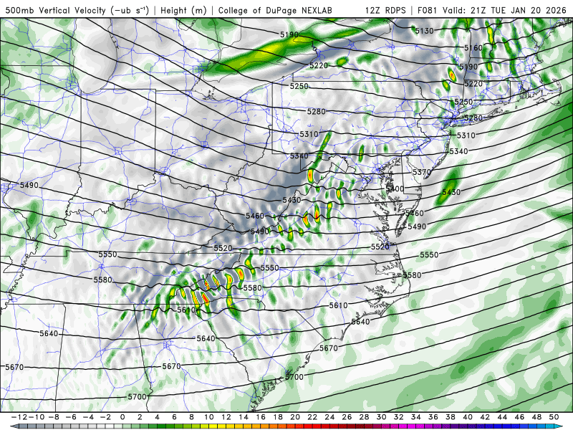Click the "-4" colorbar tick label

click(88, 417)
